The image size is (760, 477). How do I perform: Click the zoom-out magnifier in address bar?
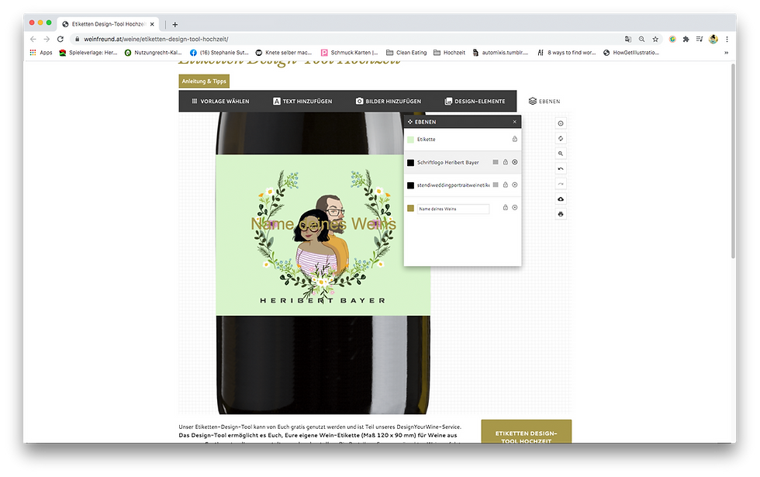[x=642, y=40]
